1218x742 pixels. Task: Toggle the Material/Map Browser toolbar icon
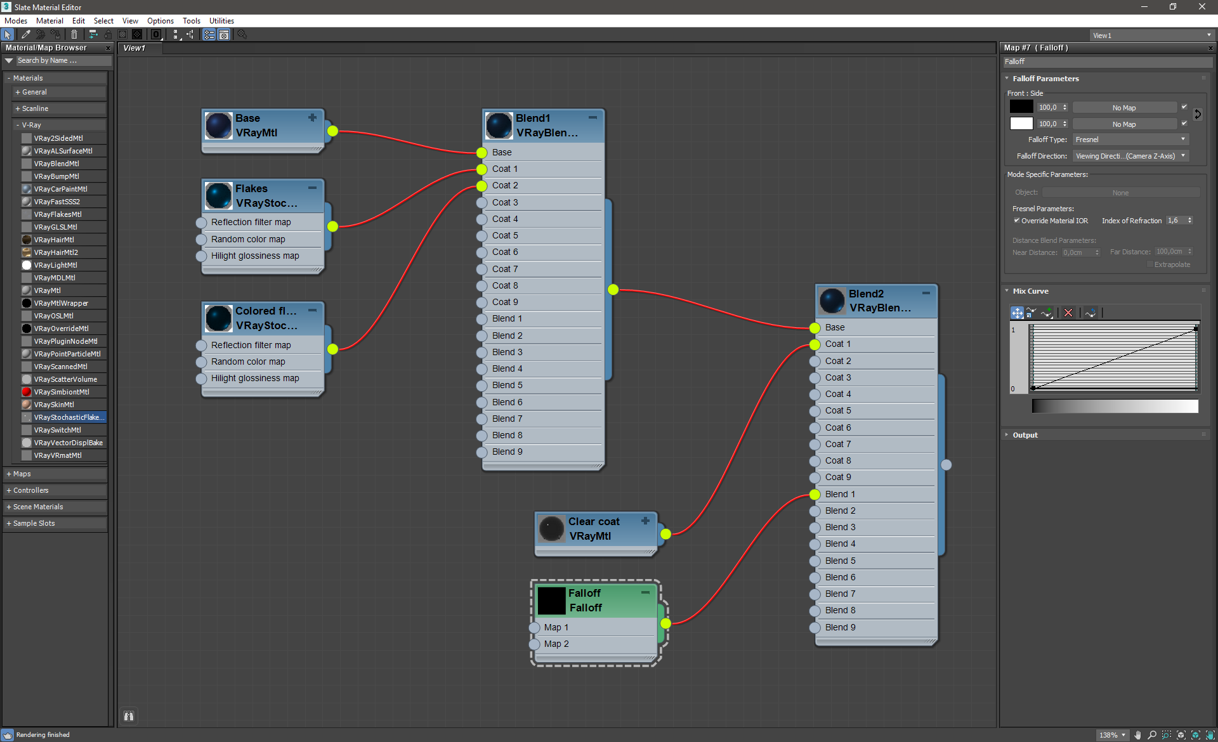pos(209,35)
